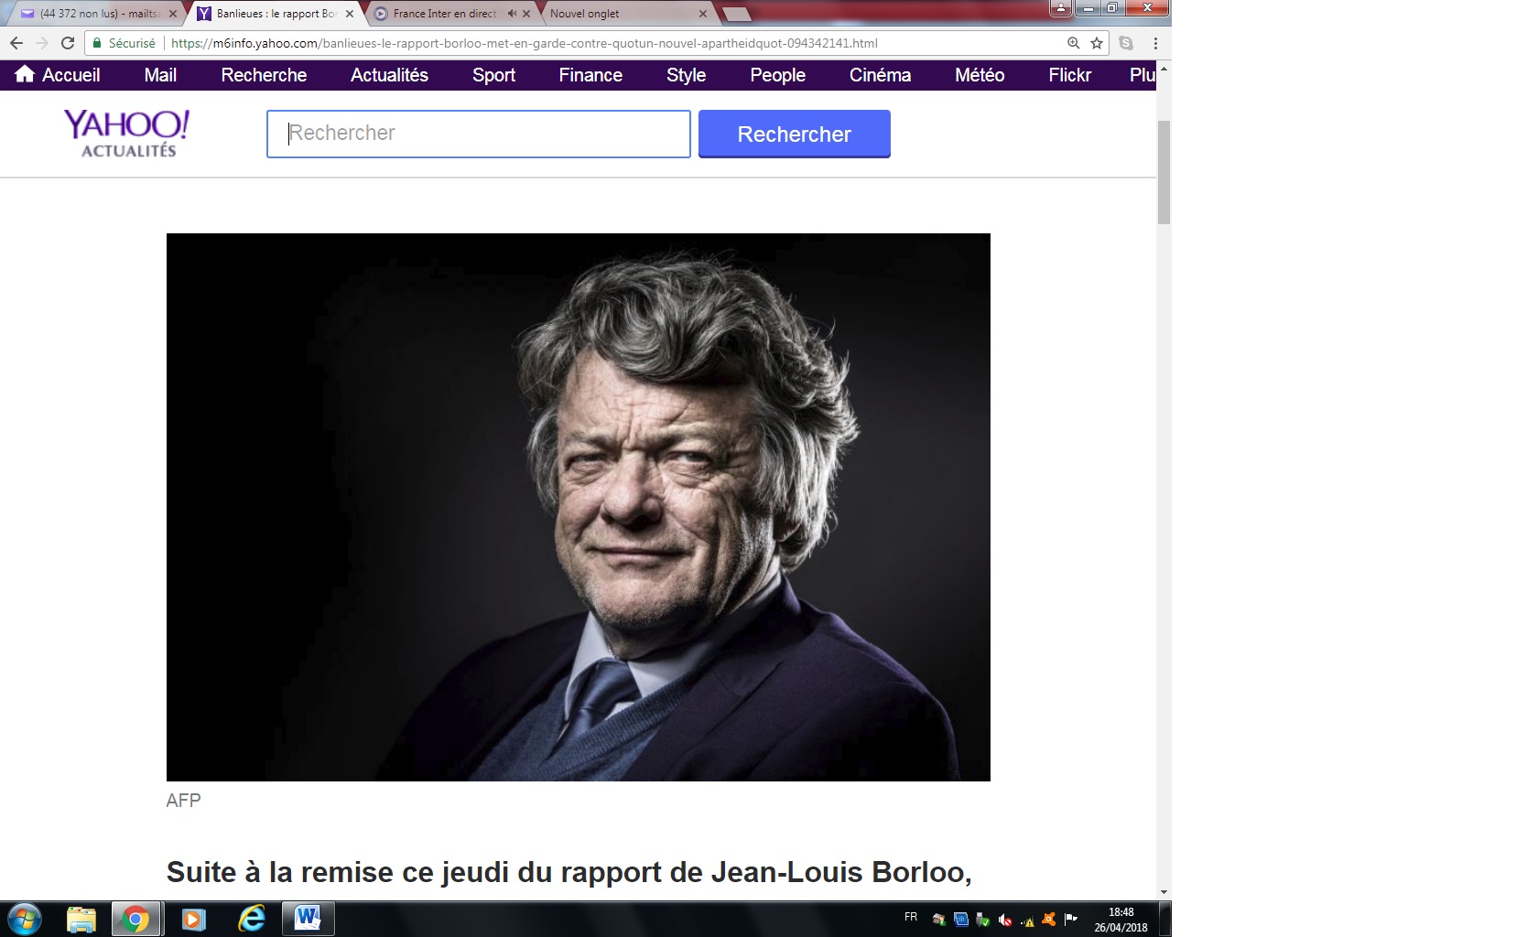The width and height of the screenshot is (1516, 937).
Task: Click the Jean-Louis Borloo article photo
Action: (579, 507)
